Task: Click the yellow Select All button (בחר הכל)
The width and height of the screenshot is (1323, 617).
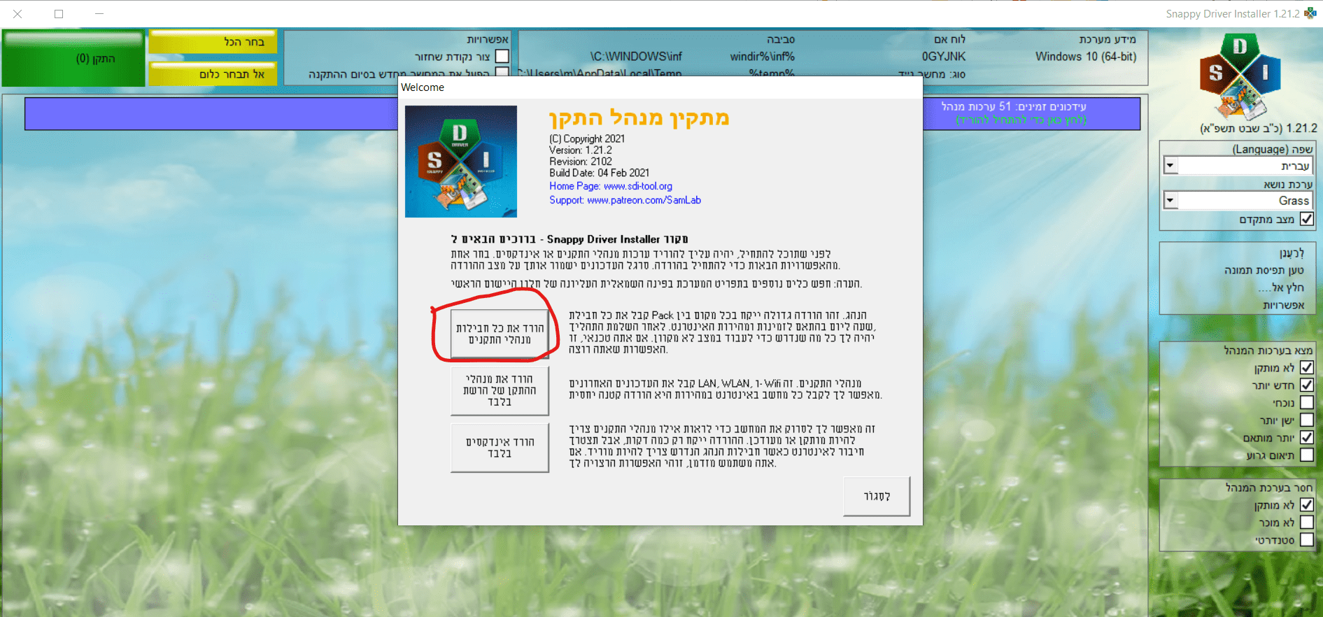Action: [x=213, y=42]
